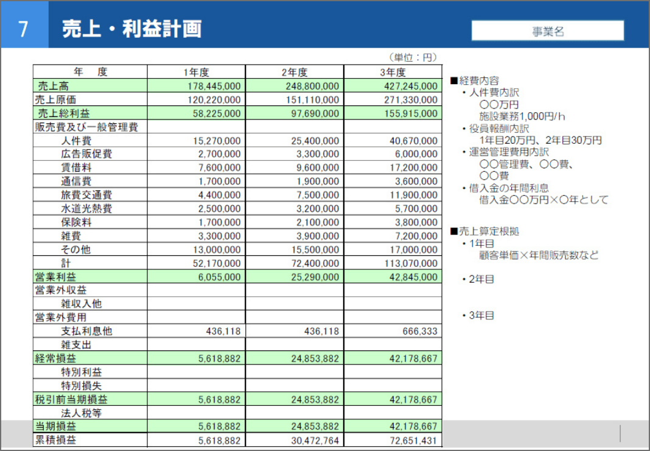Click the ■経費内容 heading
650x451 pixels.
[475, 80]
